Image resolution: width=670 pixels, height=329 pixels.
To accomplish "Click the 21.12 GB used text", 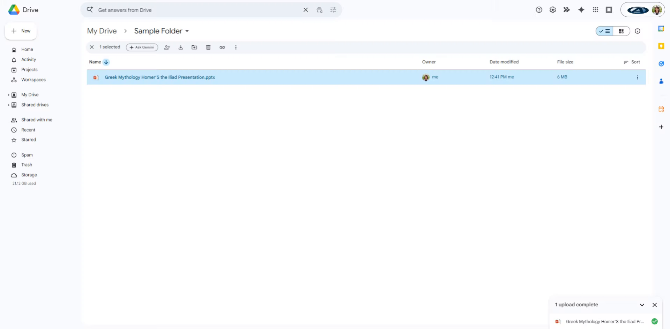I will [x=24, y=183].
